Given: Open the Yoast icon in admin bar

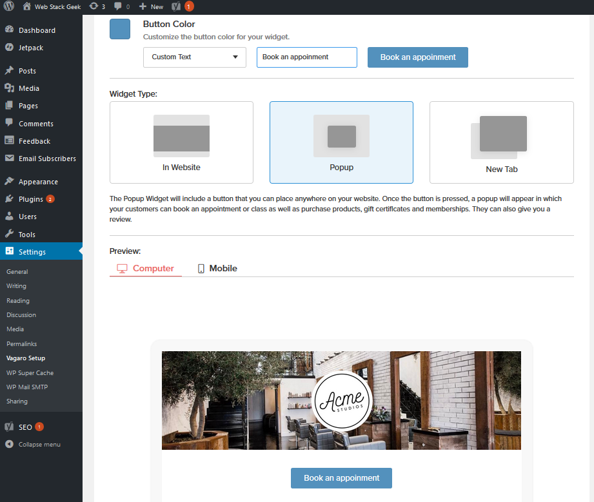Looking at the screenshot, I should point(176,6).
